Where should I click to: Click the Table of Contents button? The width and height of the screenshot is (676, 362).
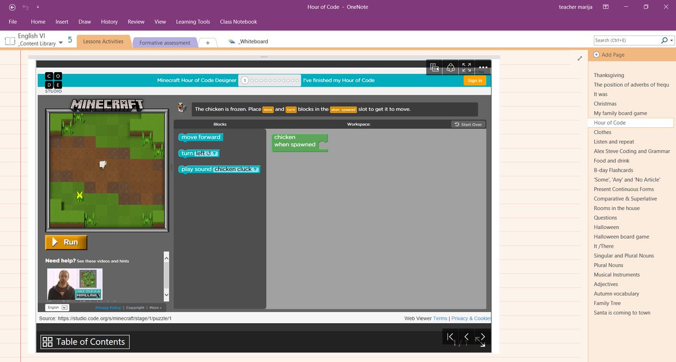[85, 342]
